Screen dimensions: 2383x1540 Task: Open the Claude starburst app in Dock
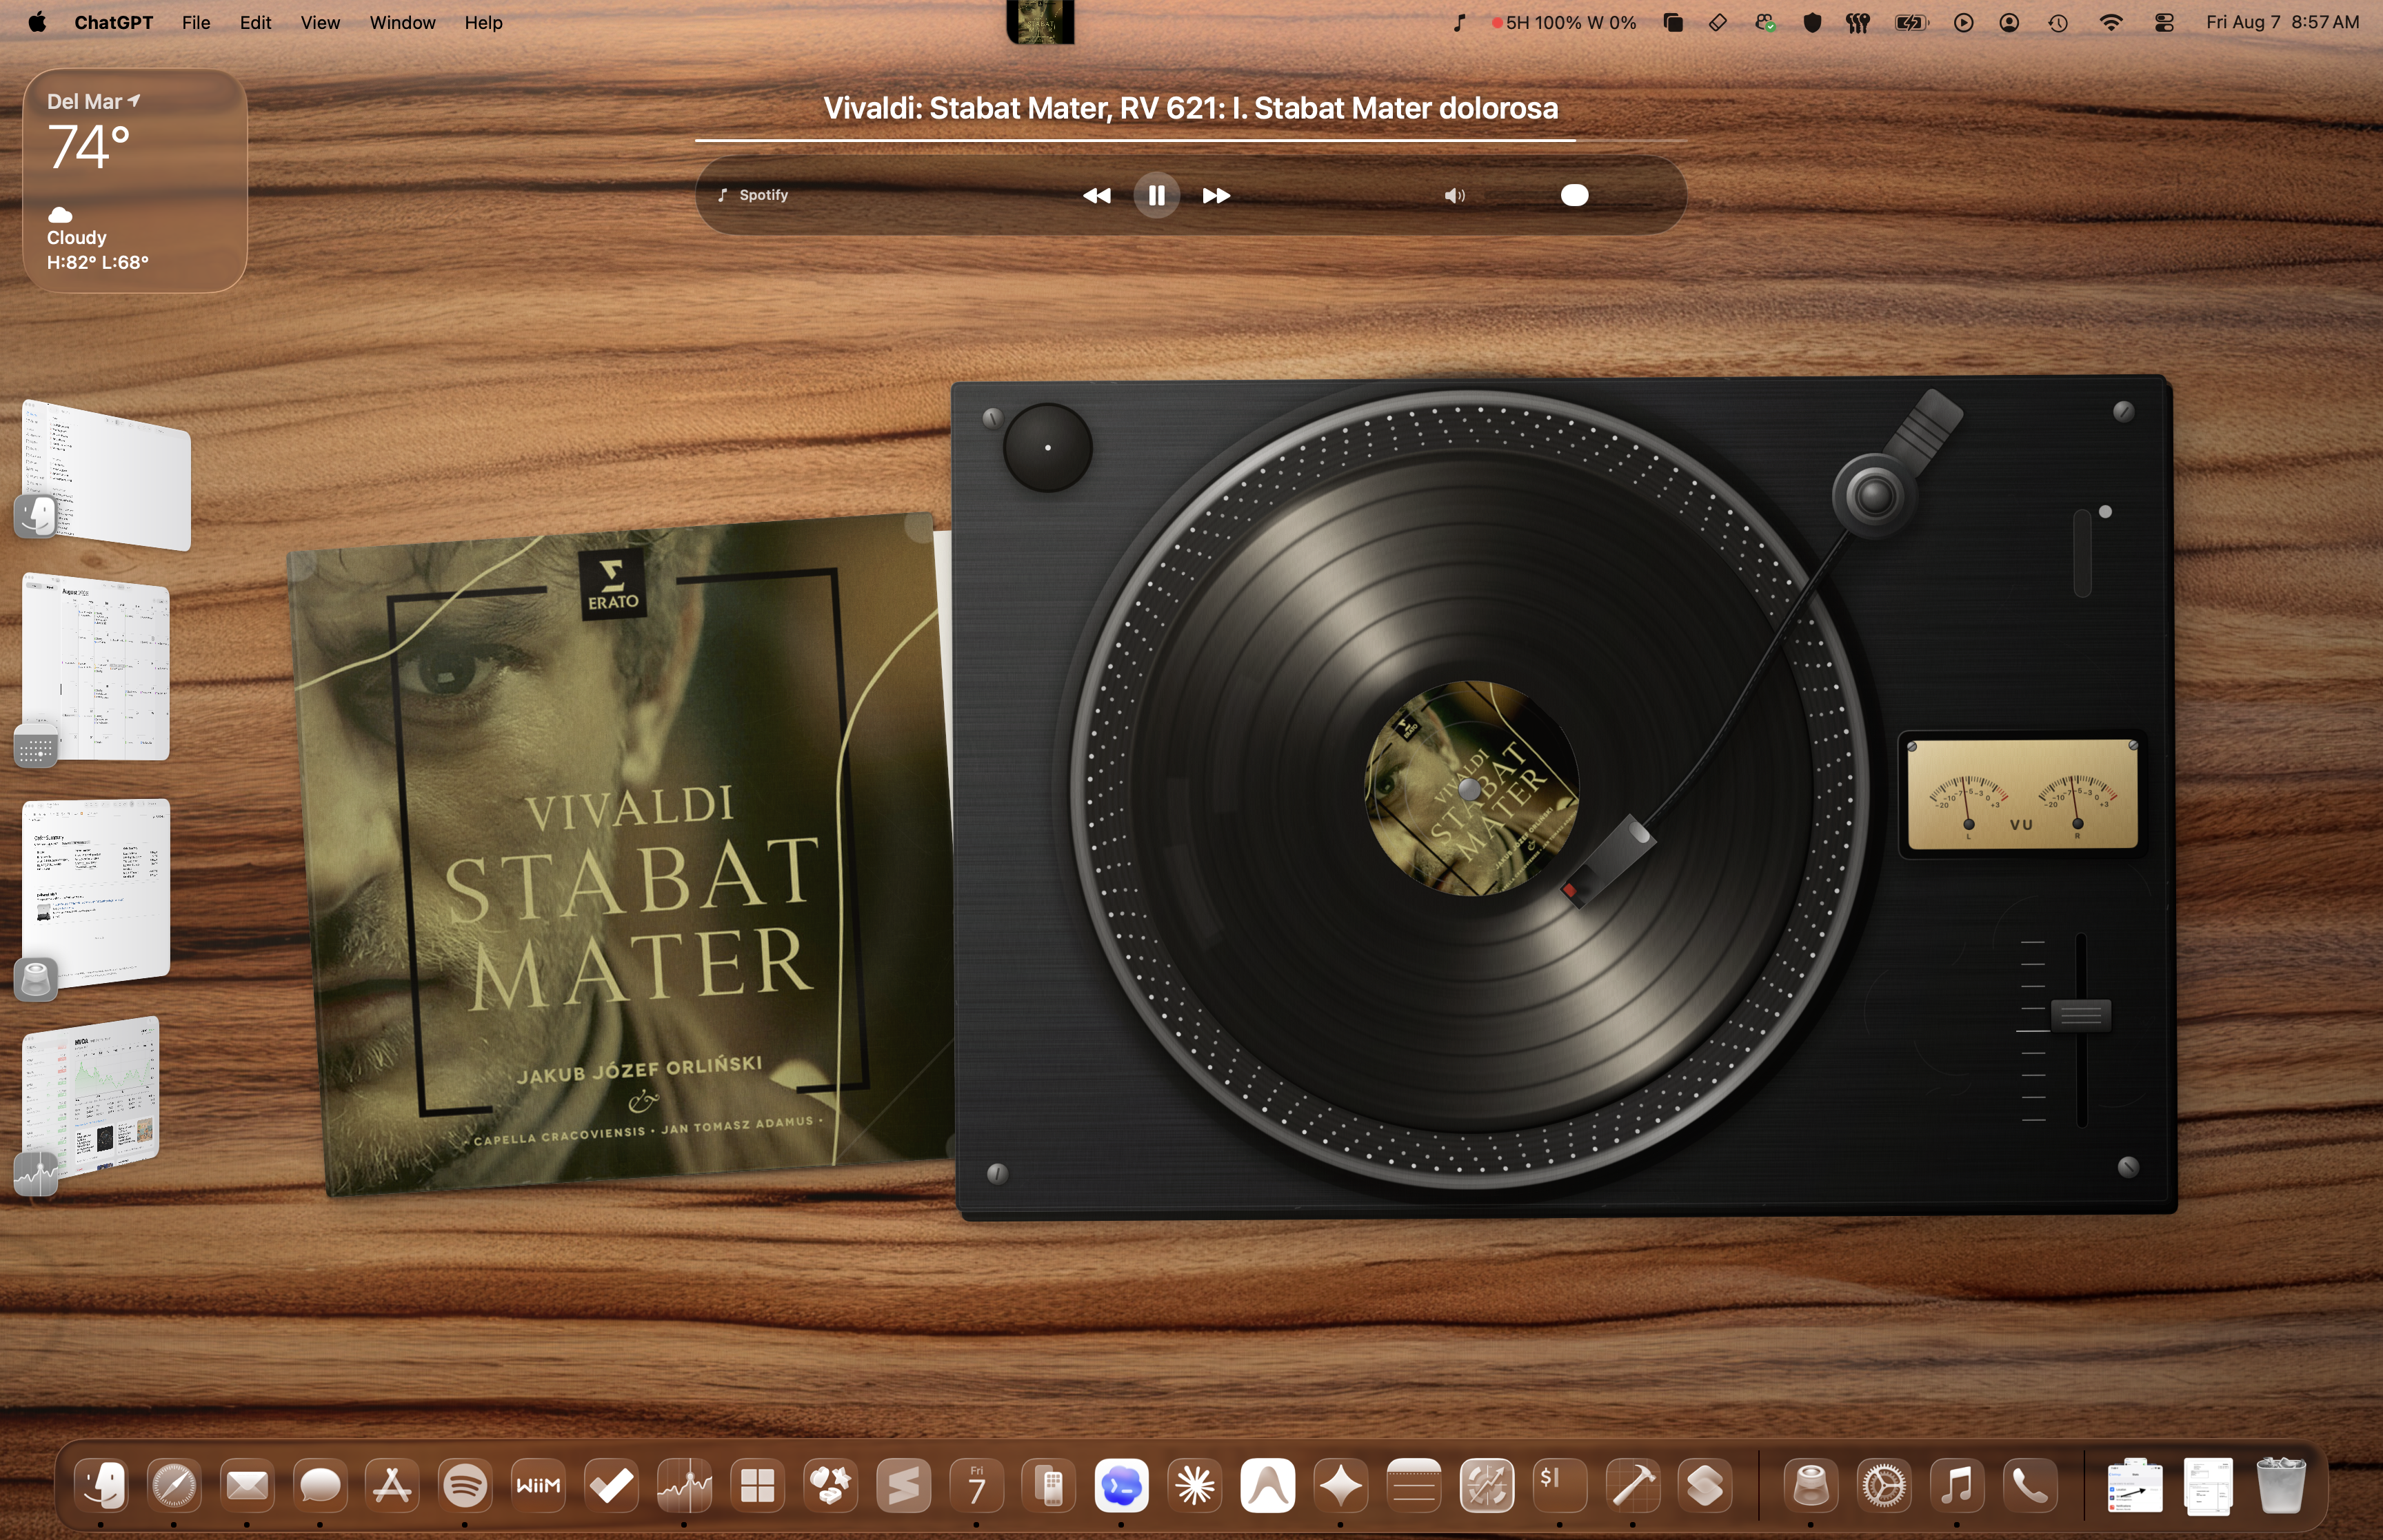coord(1195,1485)
